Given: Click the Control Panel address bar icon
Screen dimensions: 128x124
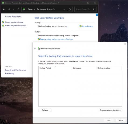Looking at the screenshot, I should pyautogui.click(x=24, y=9).
